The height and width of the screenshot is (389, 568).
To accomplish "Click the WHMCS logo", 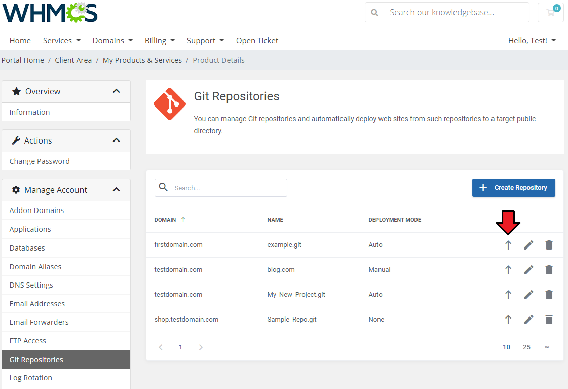I will [50, 13].
